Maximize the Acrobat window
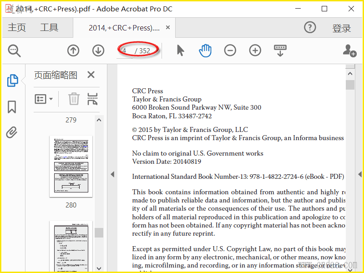This screenshot has height=273, width=364. coord(324,9)
